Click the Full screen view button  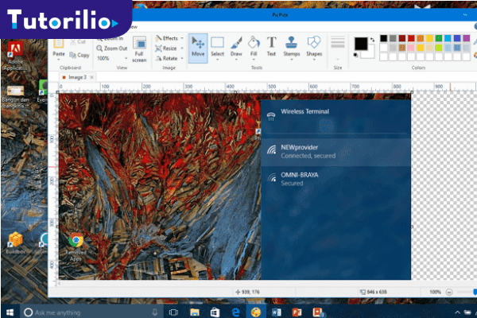tap(139, 49)
